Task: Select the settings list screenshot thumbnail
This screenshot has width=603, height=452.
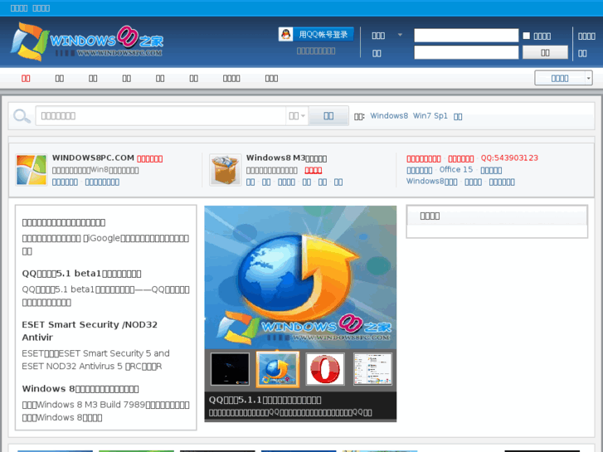Action: 372,369
